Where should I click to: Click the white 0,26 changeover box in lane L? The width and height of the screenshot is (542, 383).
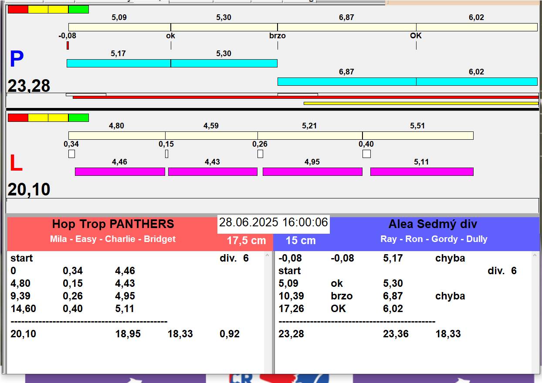[260, 154]
